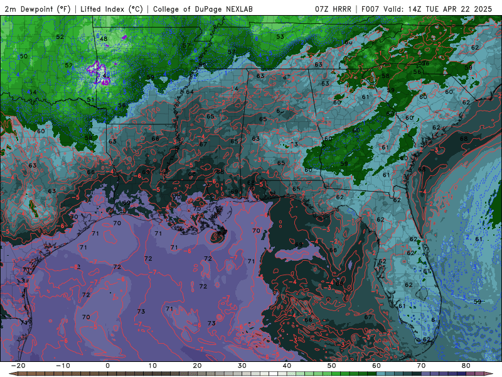
Task: Click the 10 label on the color scale
Action: pos(152,366)
